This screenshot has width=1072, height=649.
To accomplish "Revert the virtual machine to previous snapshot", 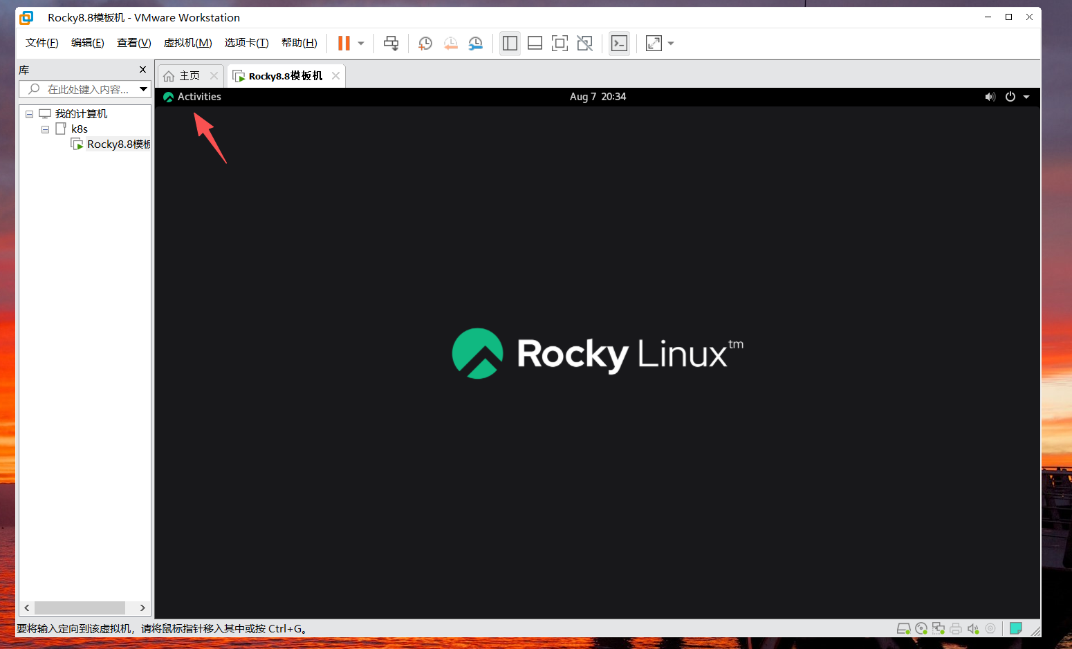I will point(450,44).
